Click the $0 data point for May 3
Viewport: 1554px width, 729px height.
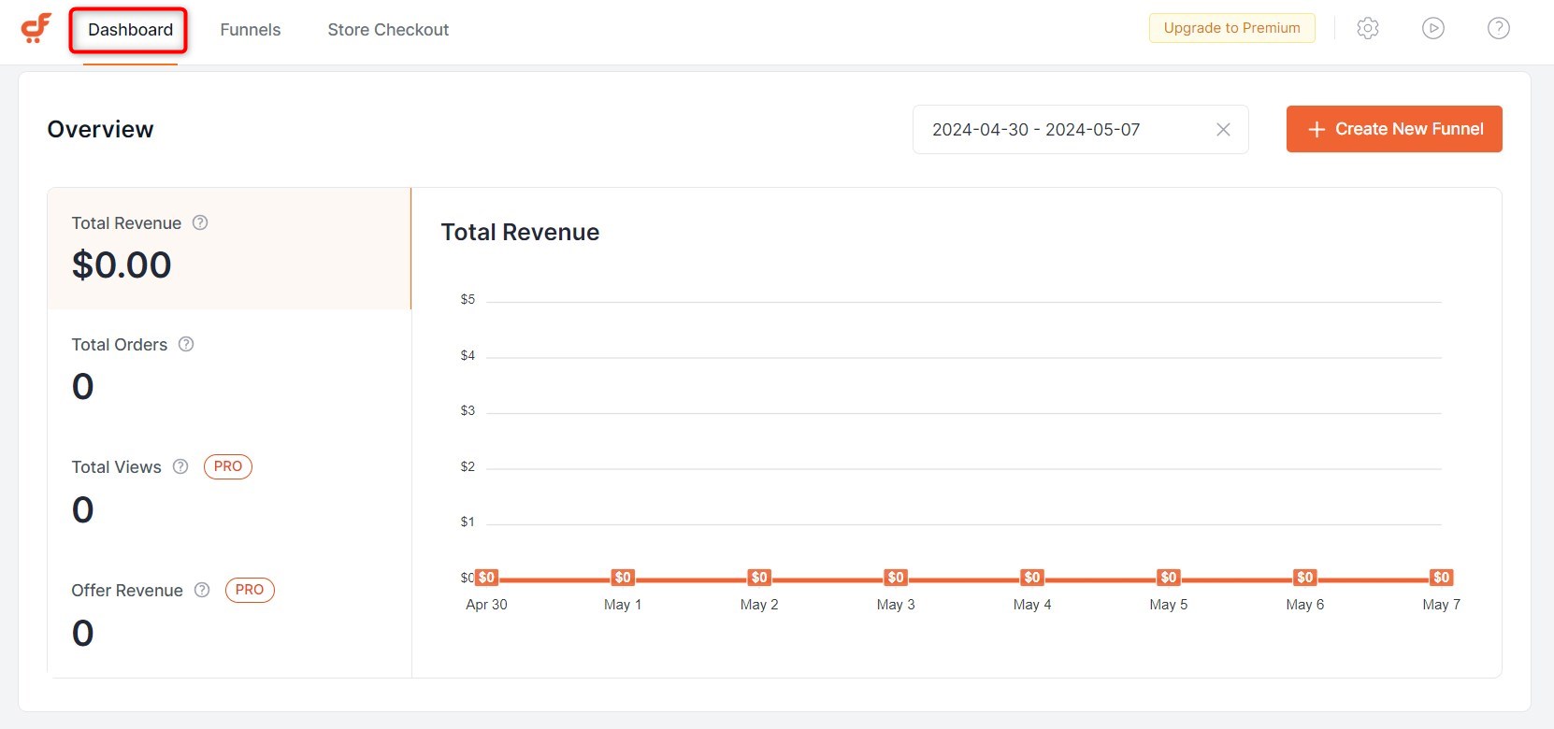coord(896,578)
